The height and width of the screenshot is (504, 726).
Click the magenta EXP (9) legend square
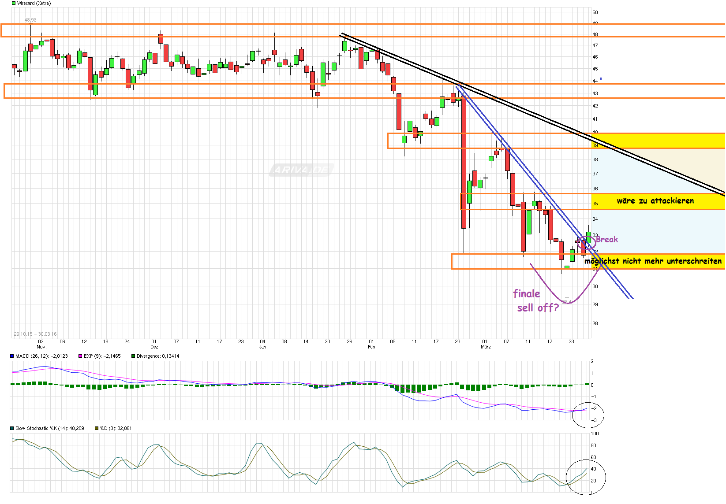pyautogui.click(x=80, y=356)
